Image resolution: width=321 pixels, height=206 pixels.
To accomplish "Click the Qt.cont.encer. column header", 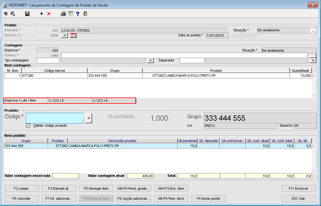I will [232, 141].
